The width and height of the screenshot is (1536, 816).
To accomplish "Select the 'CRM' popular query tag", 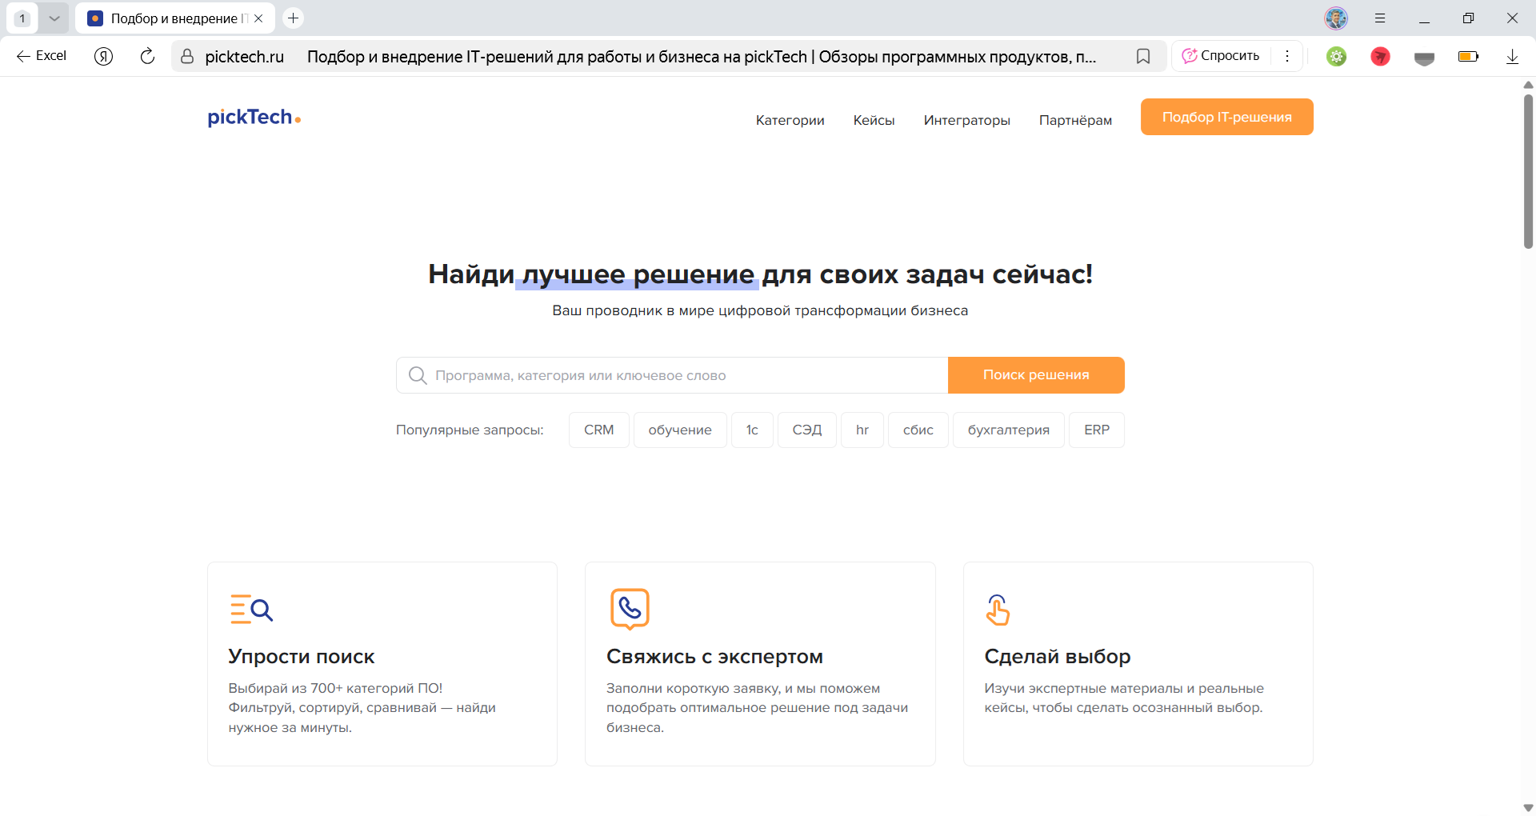I will 598,430.
